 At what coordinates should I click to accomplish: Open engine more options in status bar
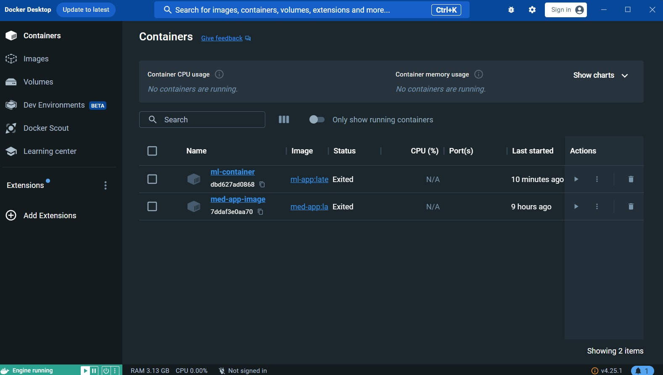point(115,371)
